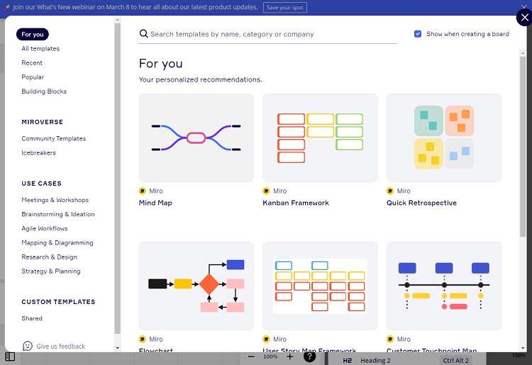Viewport: 532px width, 365px height.
Task: Uncheck 'Show when creating a board'
Action: point(418,34)
